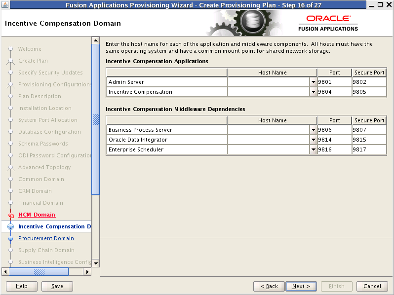This screenshot has width=394, height=295.
Task: Click the Schema Passwords step in sidebar
Action: (x=43, y=144)
